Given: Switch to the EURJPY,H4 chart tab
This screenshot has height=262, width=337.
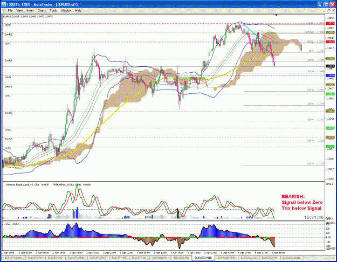Looking at the screenshot, I should point(35,258).
